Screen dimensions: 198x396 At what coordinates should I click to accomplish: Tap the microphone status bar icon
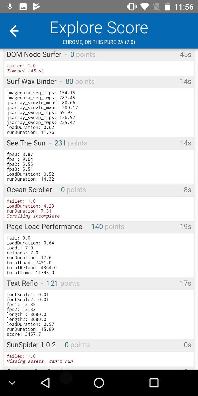point(10,7)
